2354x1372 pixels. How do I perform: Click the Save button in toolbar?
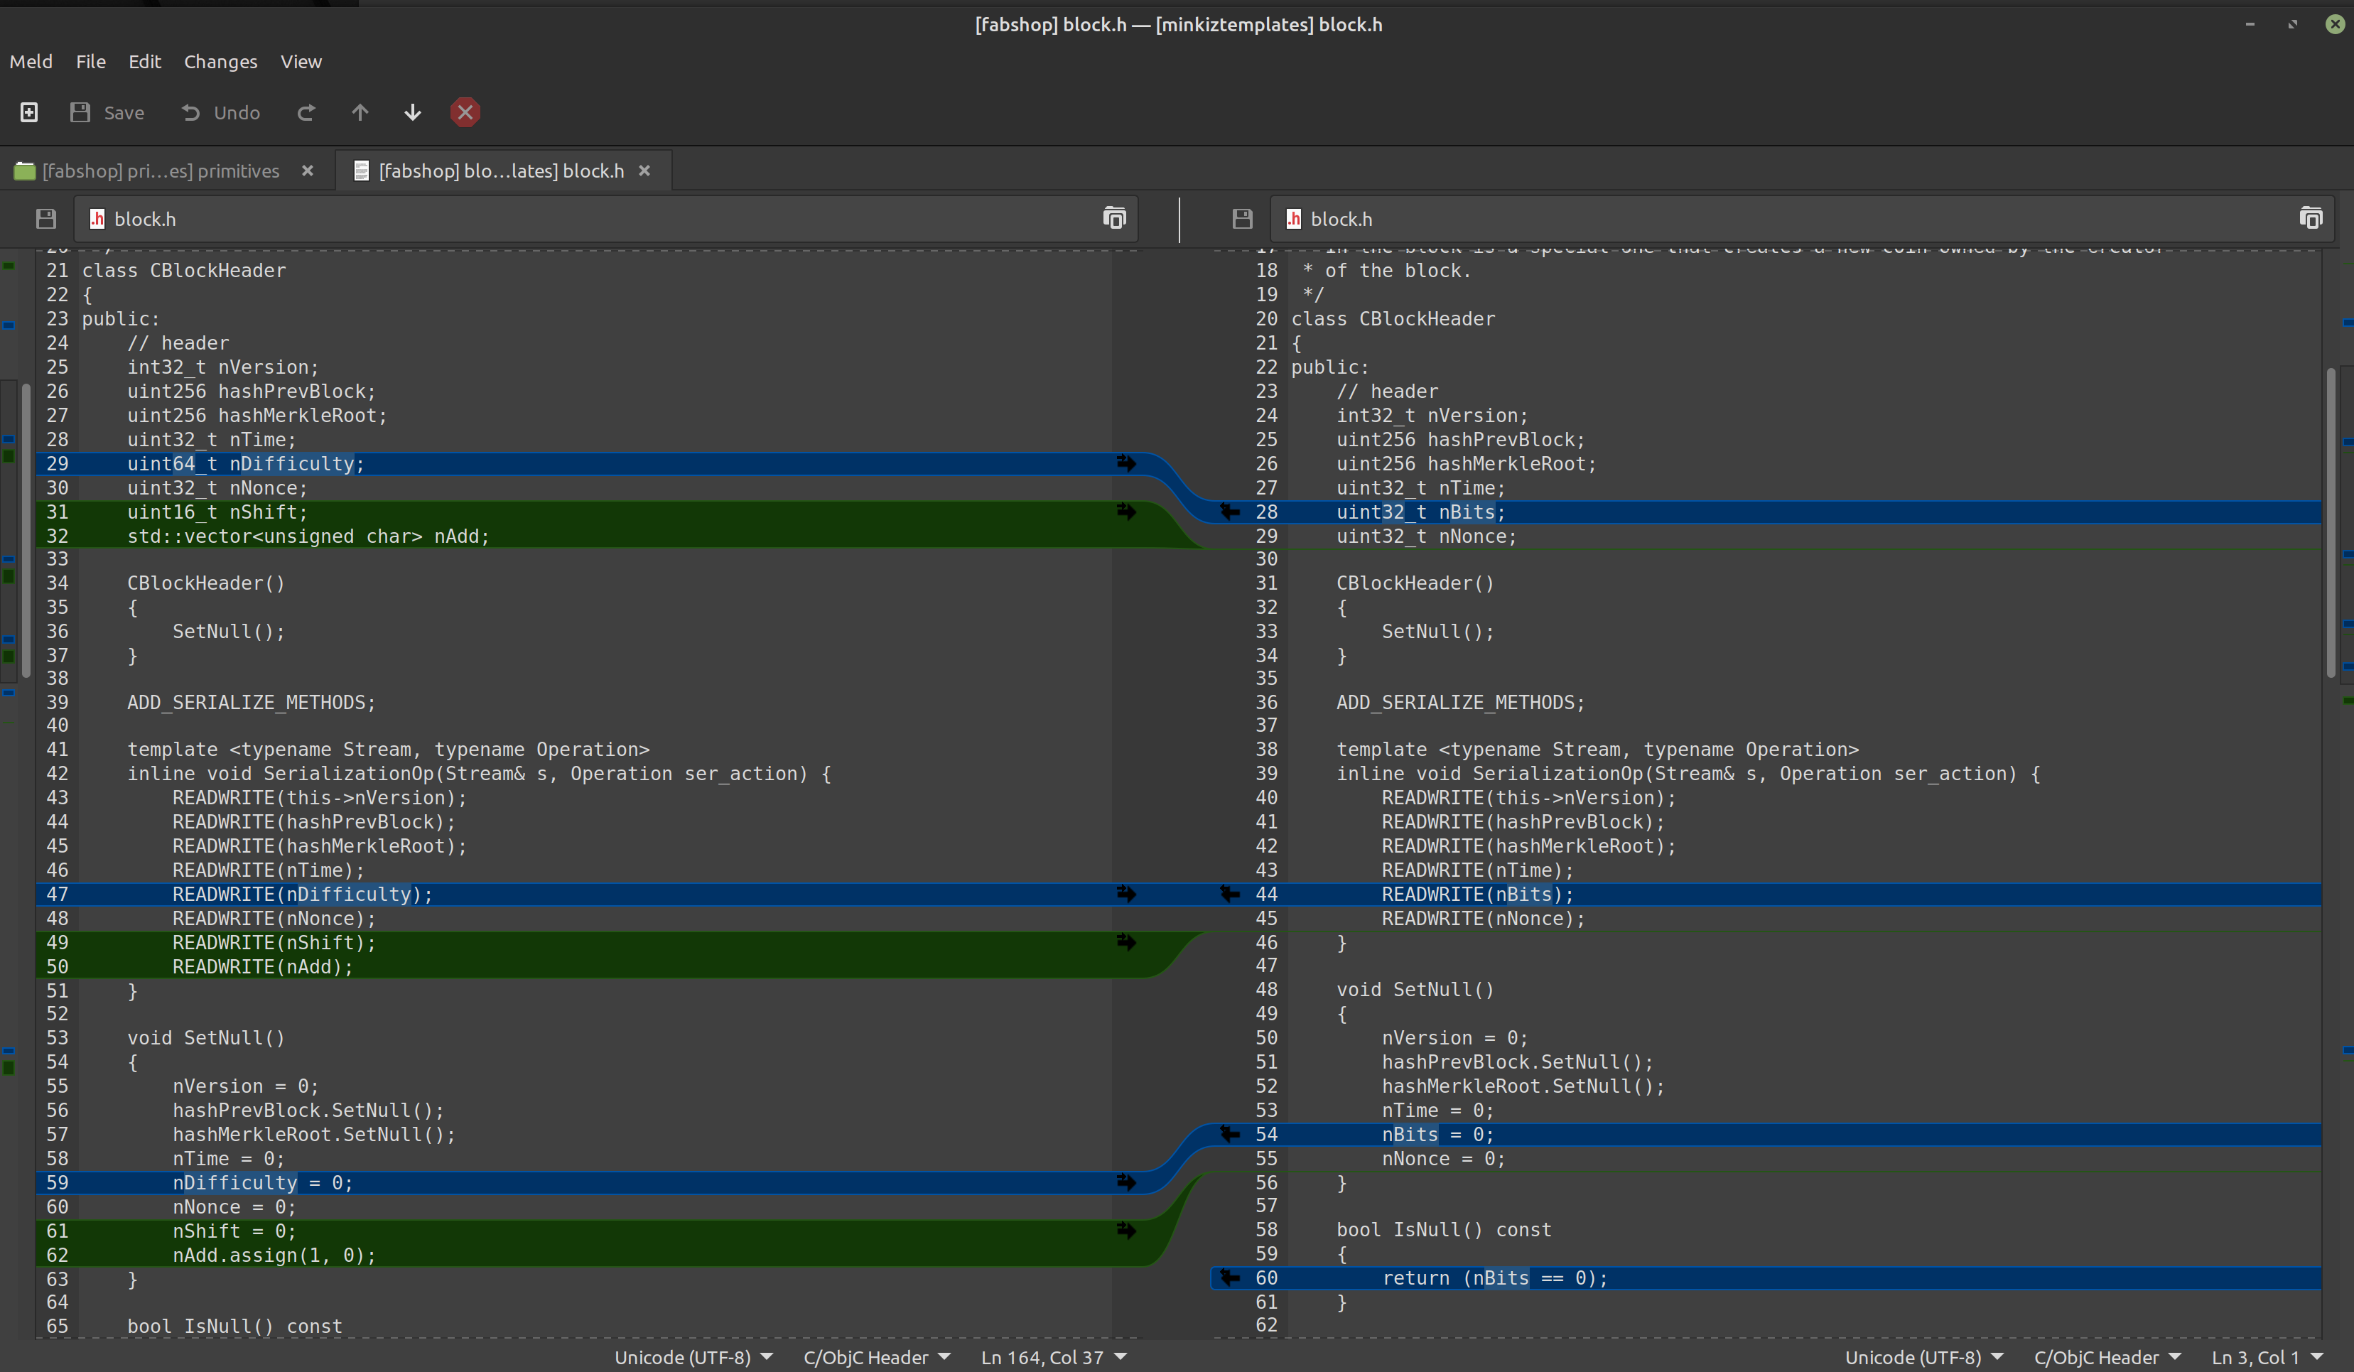tap(107, 112)
